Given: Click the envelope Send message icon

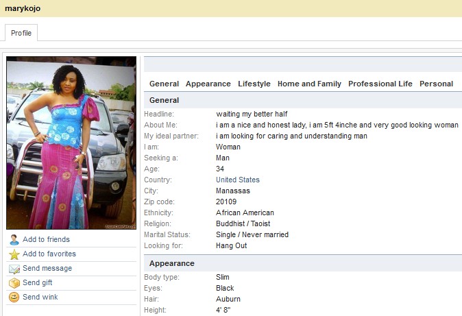Looking at the screenshot, I should [14, 269].
